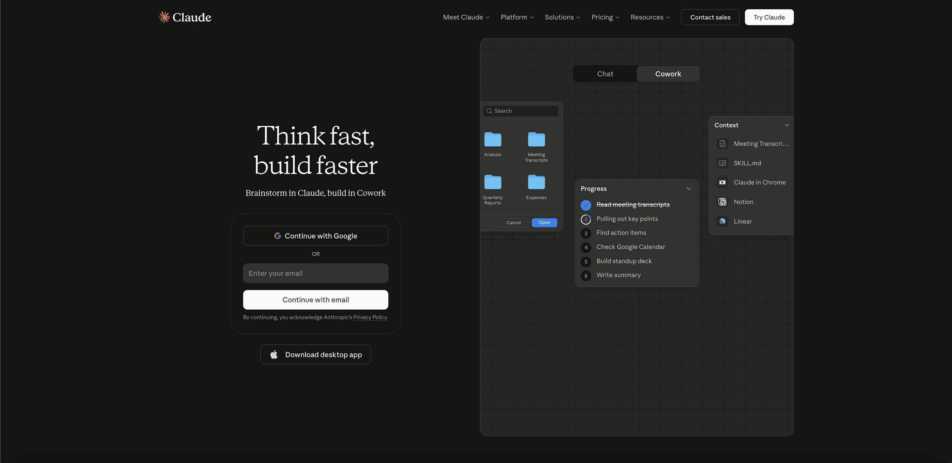The height and width of the screenshot is (463, 952).
Task: Open the Expenses folder icon
Action: tap(536, 182)
